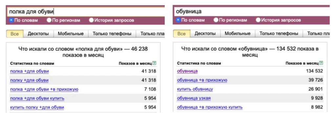Select 'По регионам' radio in left panel
The width and height of the screenshot is (336, 126).
point(49,20)
